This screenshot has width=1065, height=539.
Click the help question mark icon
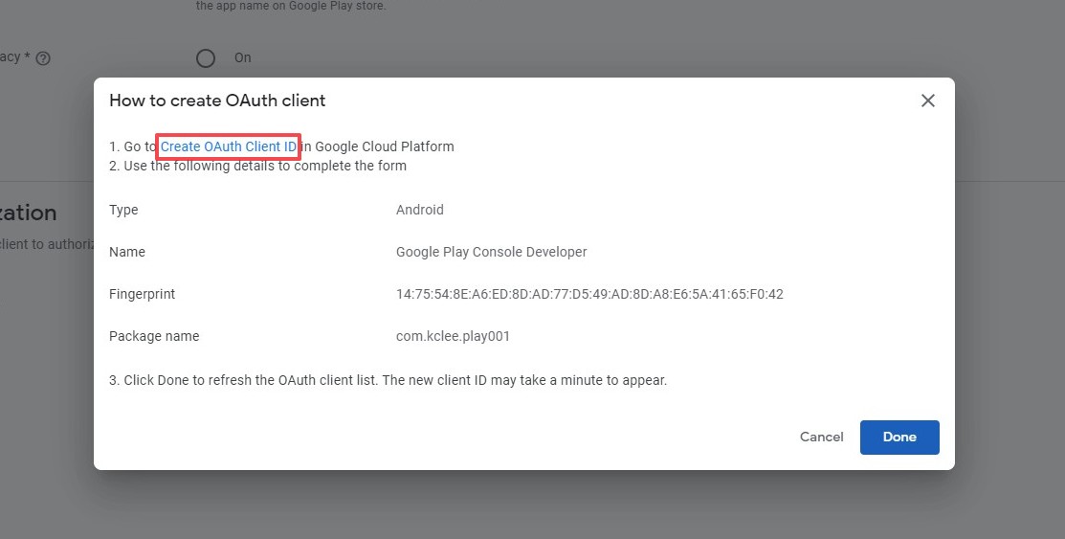tap(43, 58)
